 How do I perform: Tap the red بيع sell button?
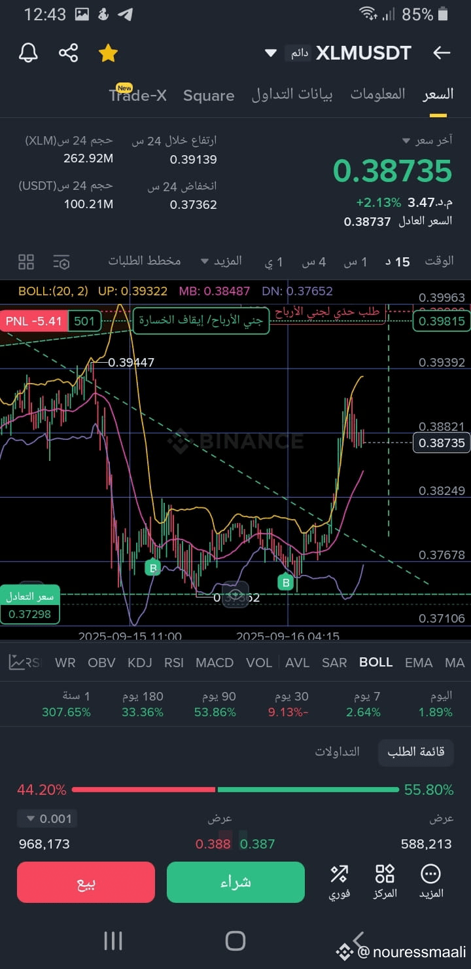point(86,883)
